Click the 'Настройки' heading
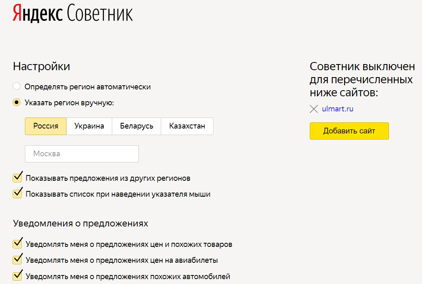 pyautogui.click(x=42, y=67)
